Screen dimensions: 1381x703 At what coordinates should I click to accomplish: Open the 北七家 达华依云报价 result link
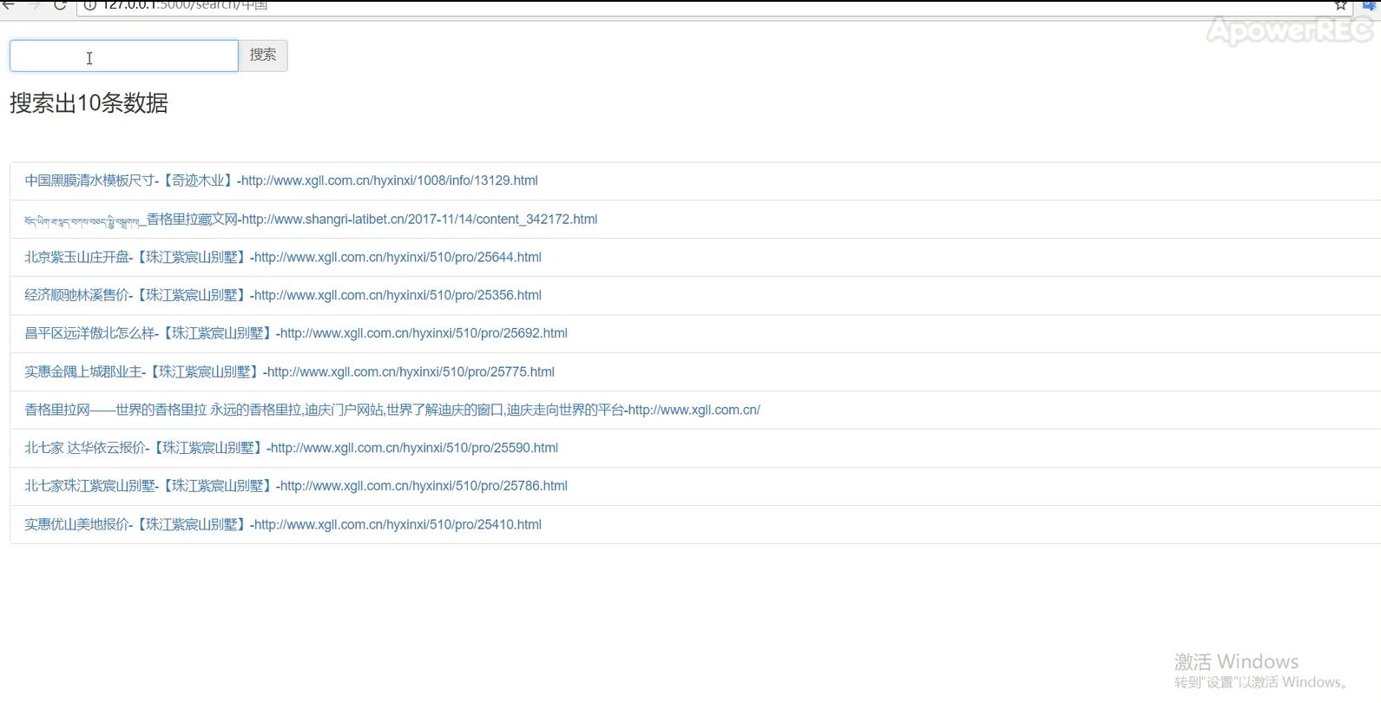pyautogui.click(x=291, y=448)
